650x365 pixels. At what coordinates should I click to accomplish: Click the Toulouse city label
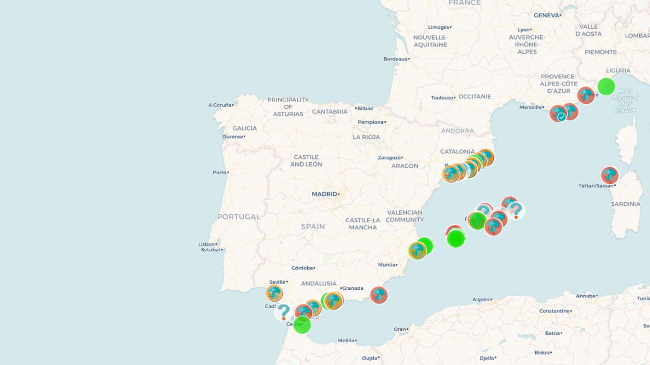click(x=442, y=98)
